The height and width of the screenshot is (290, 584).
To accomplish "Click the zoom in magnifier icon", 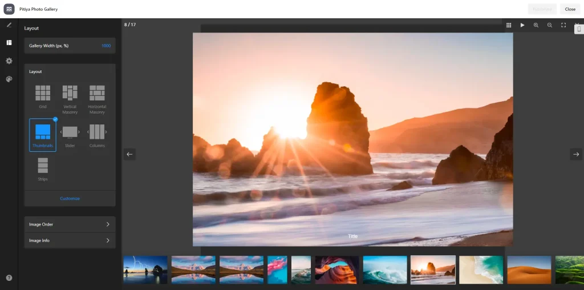I will (x=536, y=25).
